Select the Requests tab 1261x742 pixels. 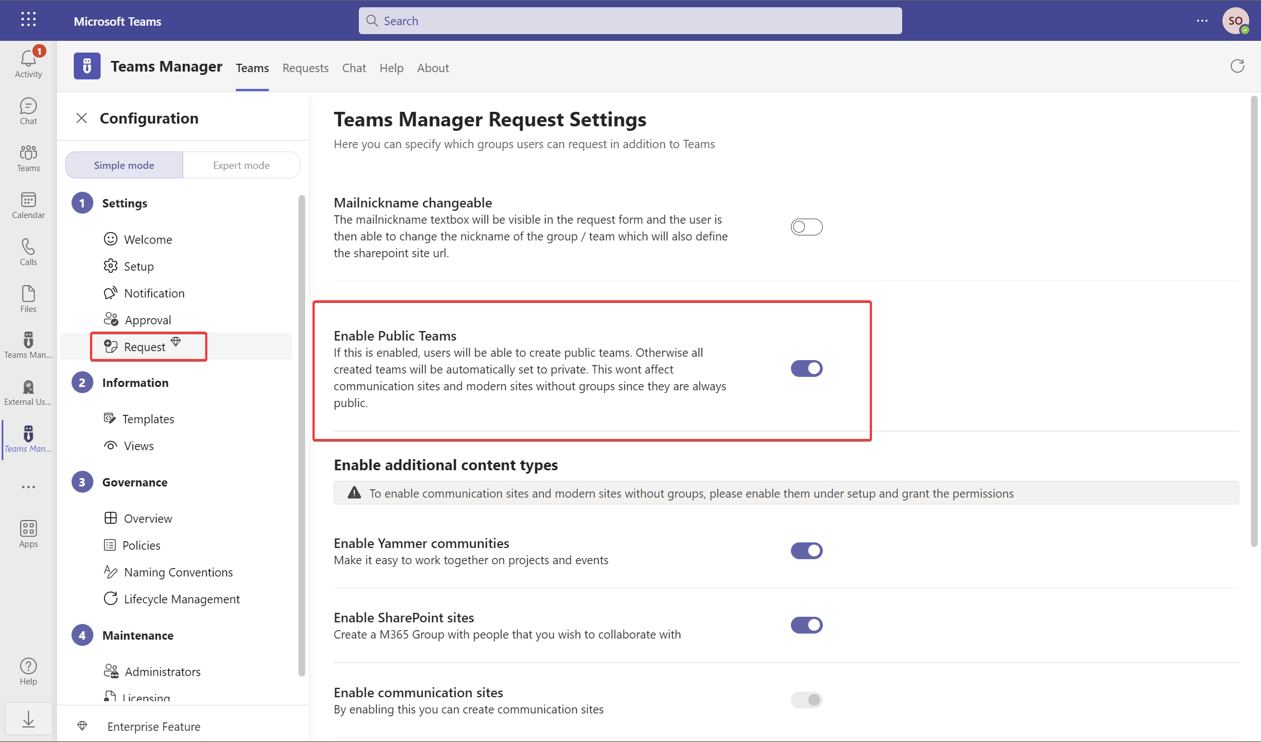(305, 68)
